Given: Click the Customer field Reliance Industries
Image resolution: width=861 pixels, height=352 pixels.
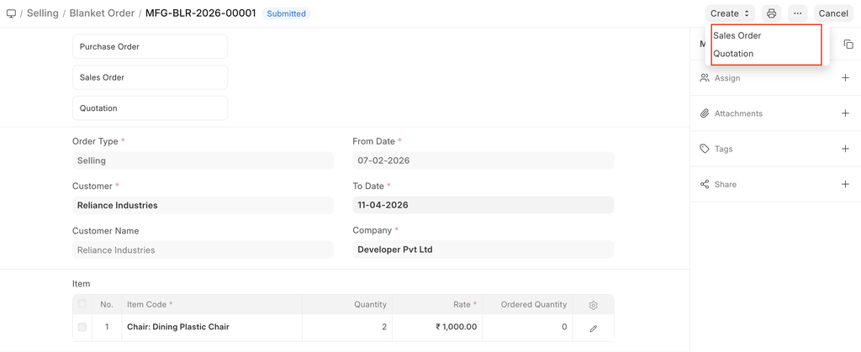Looking at the screenshot, I should coord(203,205).
